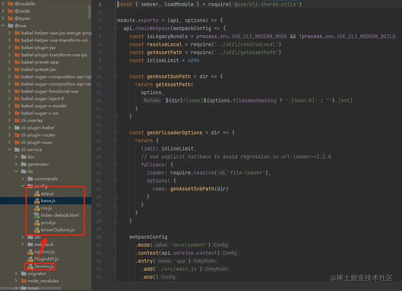Image resolution: width=402 pixels, height=291 pixels.
Task: Click the @vue folder icon
Action: click(x=11, y=25)
